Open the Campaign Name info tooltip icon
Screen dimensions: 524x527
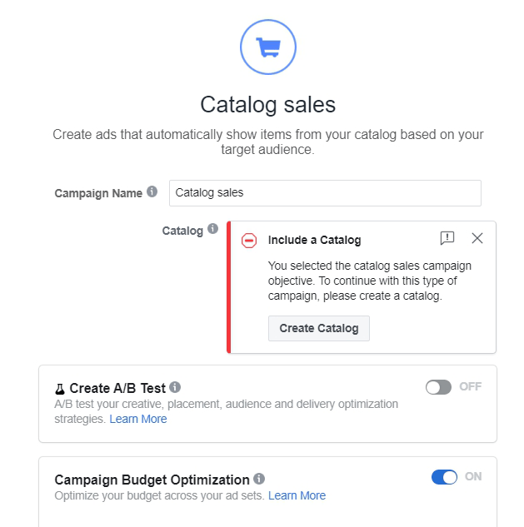152,192
